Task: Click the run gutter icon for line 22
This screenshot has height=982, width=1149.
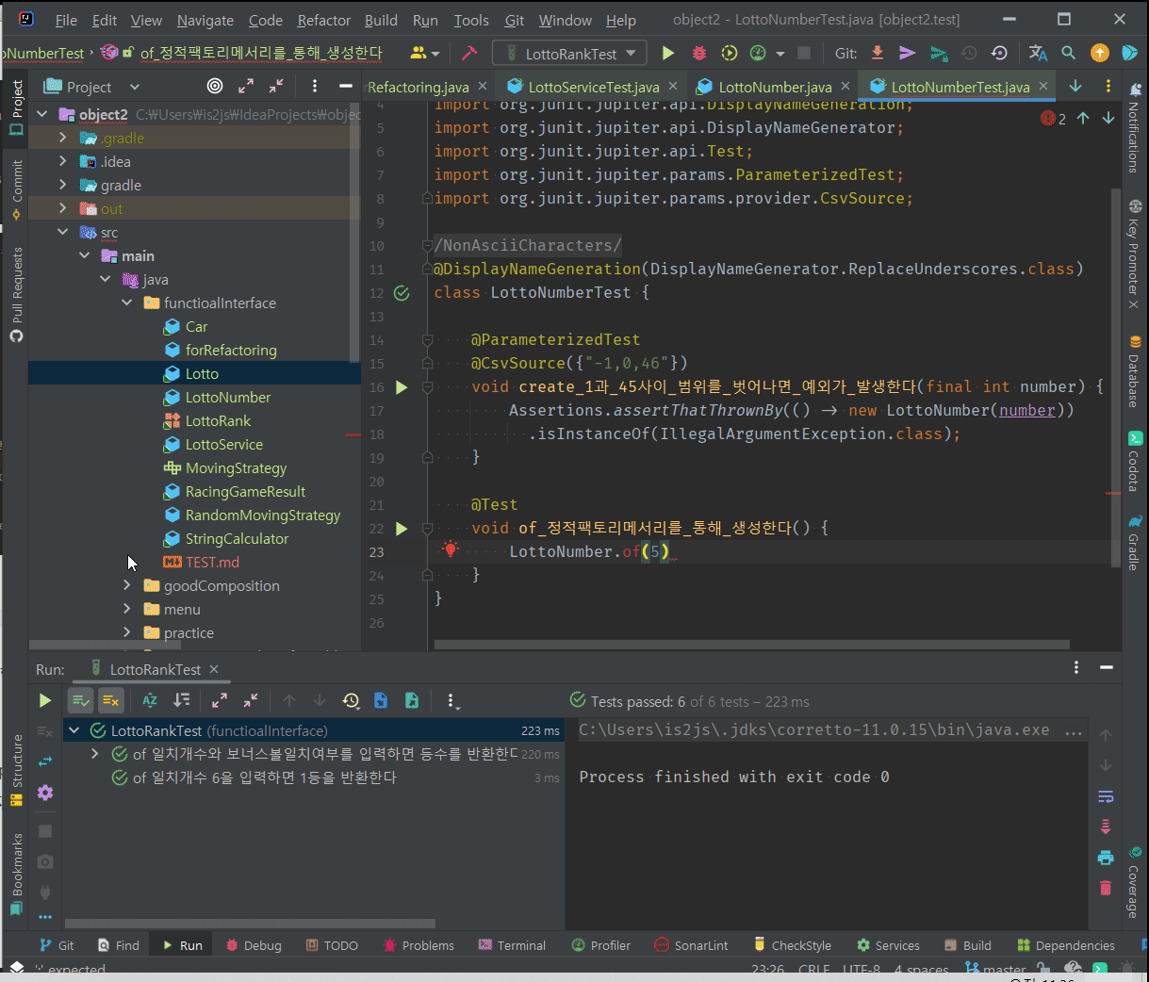Action: pos(402,529)
